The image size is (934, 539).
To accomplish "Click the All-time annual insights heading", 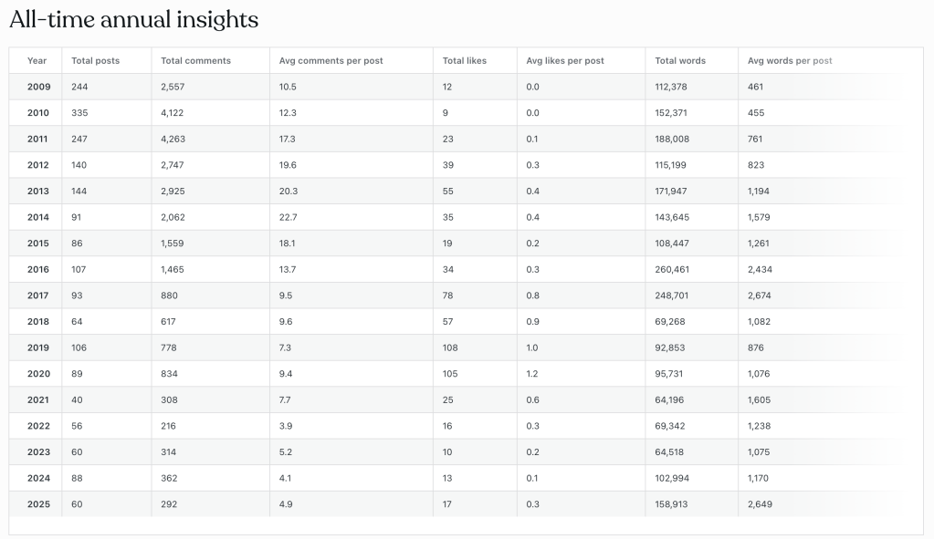I will pyautogui.click(x=134, y=20).
